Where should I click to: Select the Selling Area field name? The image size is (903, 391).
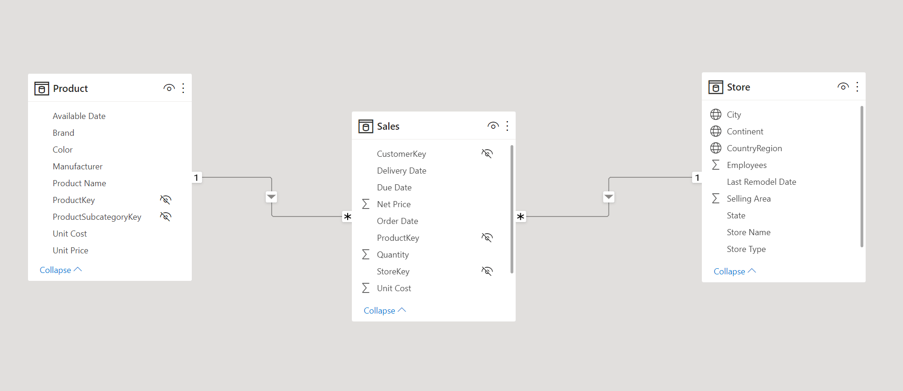749,199
